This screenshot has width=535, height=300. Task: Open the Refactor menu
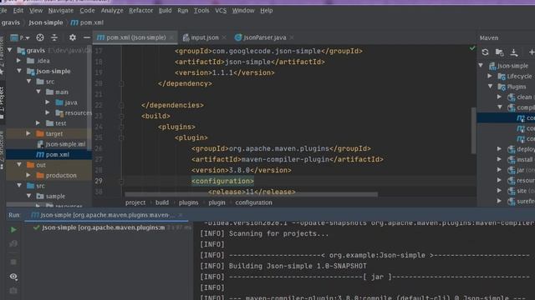[141, 11]
